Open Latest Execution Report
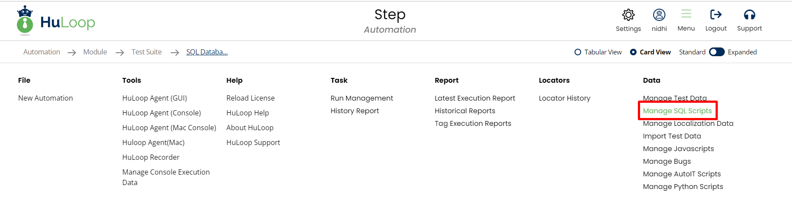The image size is (792, 209). coord(475,98)
